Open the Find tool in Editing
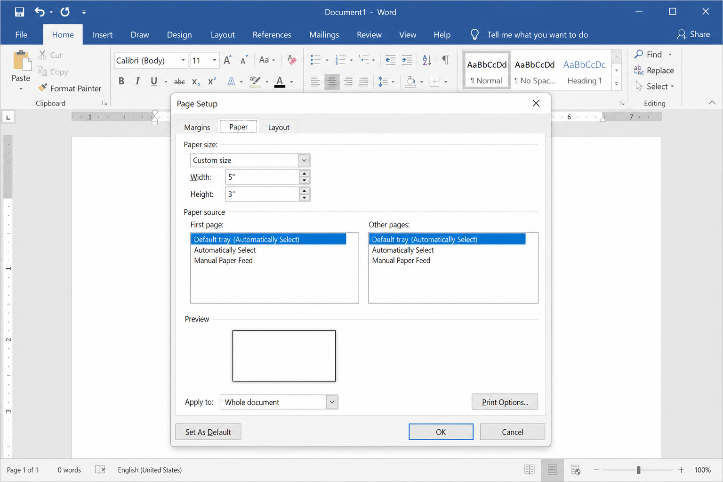This screenshot has width=723, height=482. [648, 54]
